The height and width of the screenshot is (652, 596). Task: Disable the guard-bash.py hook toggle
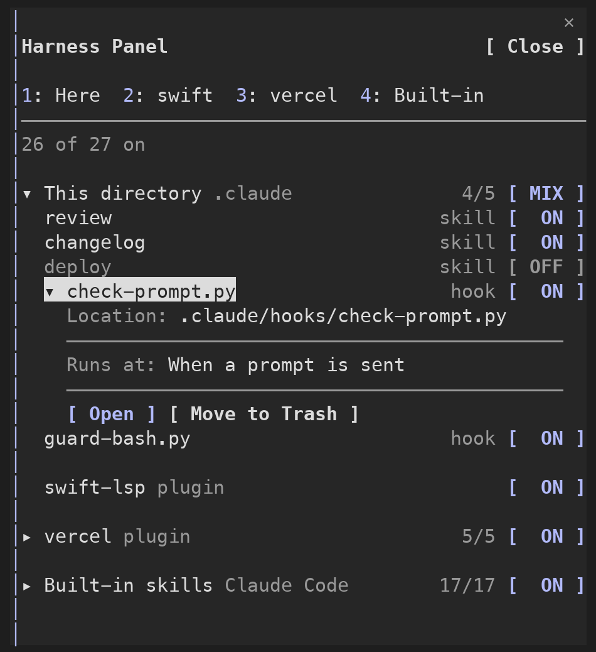click(546, 438)
